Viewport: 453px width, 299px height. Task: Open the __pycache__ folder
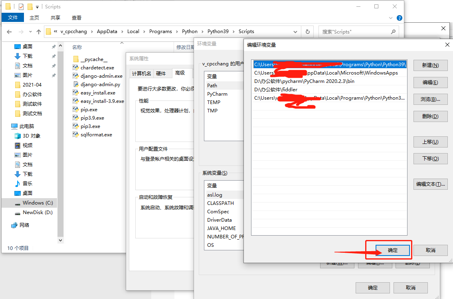(86, 59)
